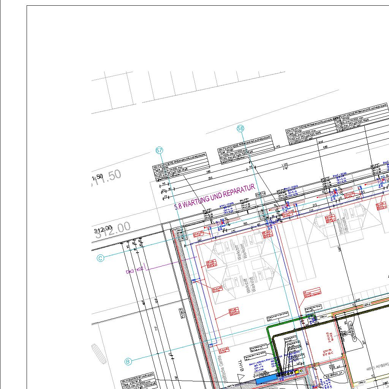This screenshot has width=389, height=389.
Task: Pick the solid blue rectangle at the bottom
Action: (266, 379)
